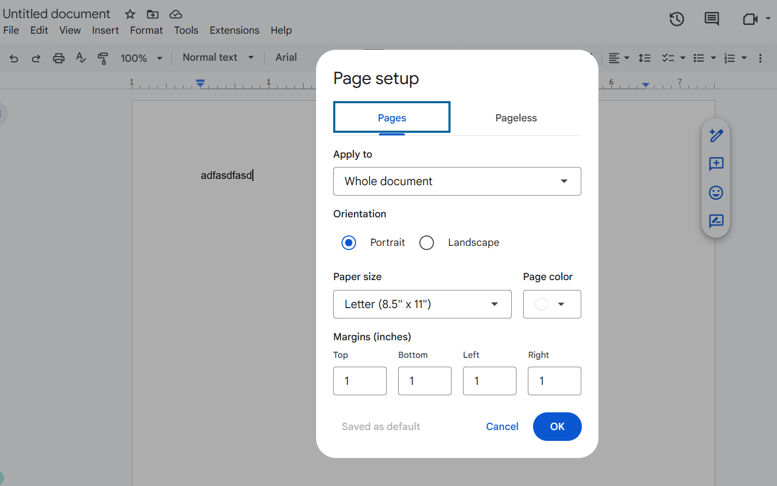Image resolution: width=777 pixels, height=486 pixels.
Task: Open the Apply to dropdown
Action: (x=457, y=181)
